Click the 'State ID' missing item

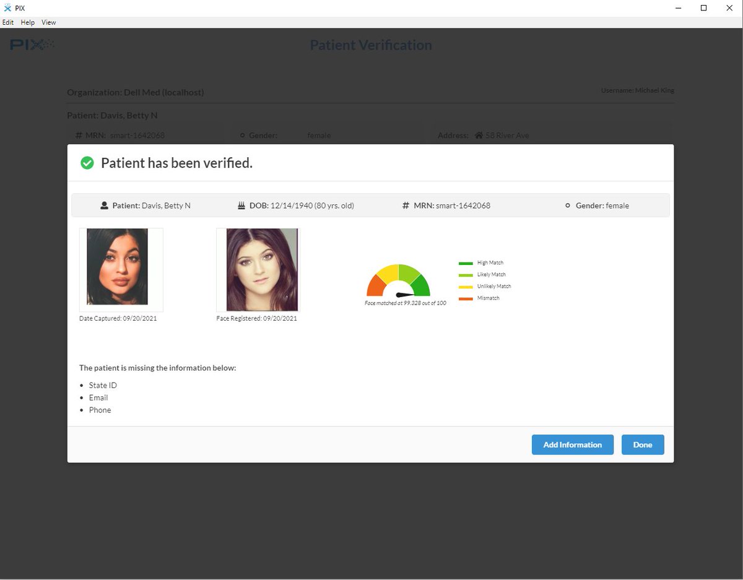[x=103, y=385]
